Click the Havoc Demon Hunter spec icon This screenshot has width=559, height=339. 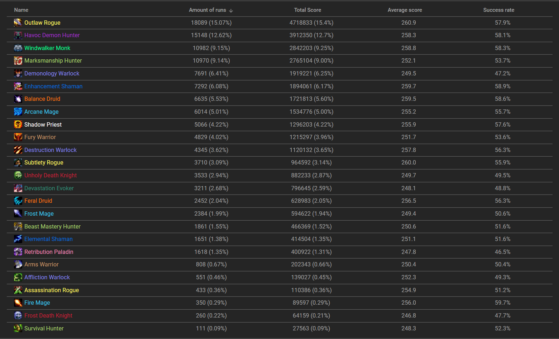[18, 35]
